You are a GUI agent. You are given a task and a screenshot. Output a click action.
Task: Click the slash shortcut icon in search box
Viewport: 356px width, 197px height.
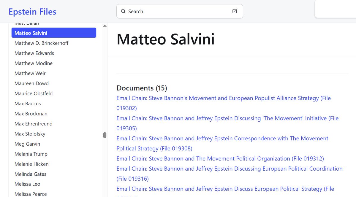235,11
